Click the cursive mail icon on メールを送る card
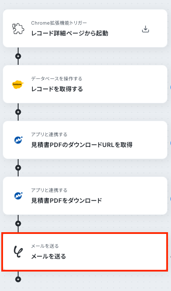 18,252
